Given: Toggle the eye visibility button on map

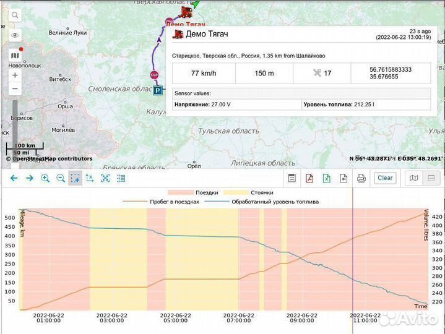Looking at the screenshot, I should coord(15,35).
